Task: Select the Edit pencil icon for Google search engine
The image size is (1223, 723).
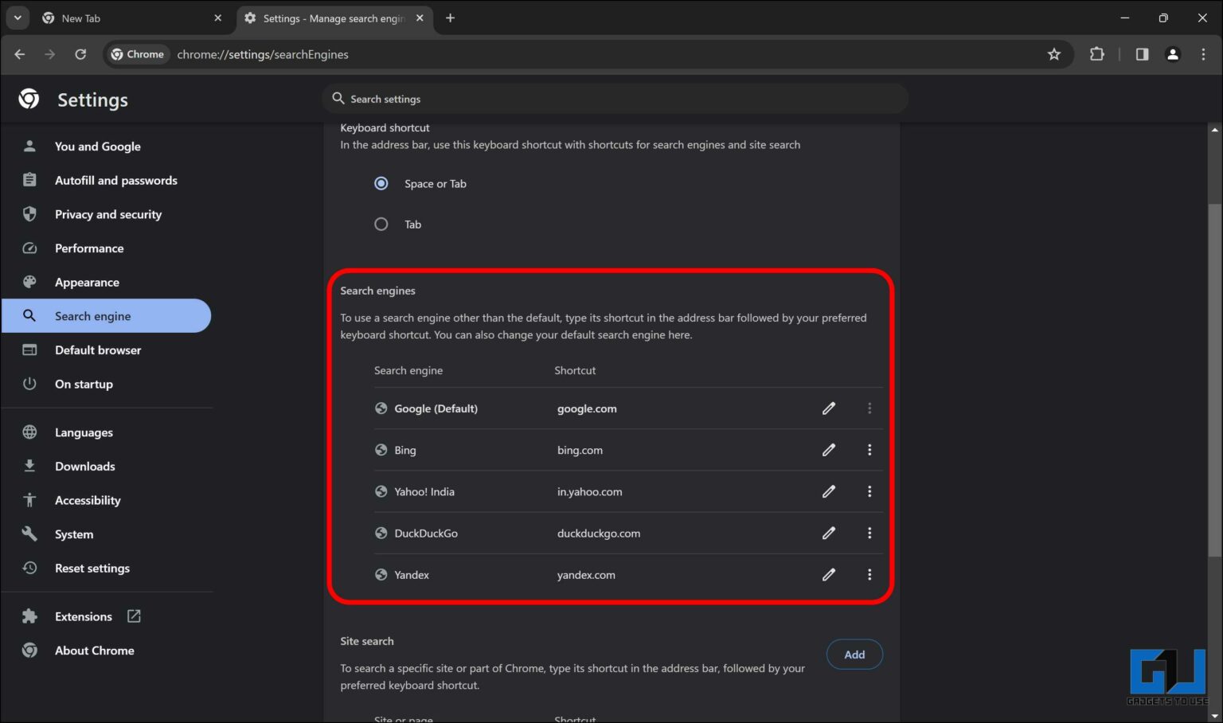Action: click(828, 408)
